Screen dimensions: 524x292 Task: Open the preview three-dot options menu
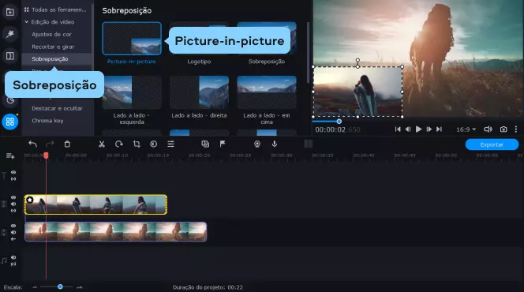pyautogui.click(x=516, y=129)
